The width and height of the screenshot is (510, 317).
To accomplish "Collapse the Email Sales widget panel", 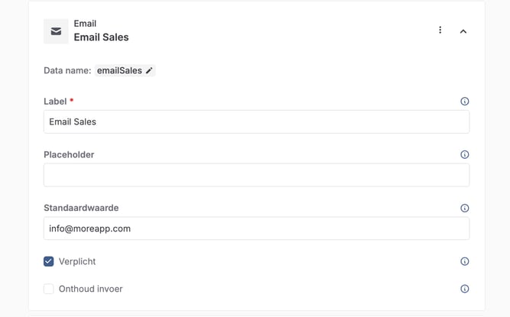I will coord(463,31).
